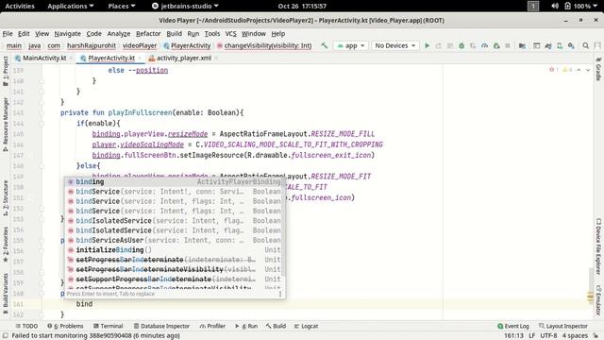The width and height of the screenshot is (604, 340).
Task: Click the grey Stop icon in toolbar
Action: coord(508,45)
